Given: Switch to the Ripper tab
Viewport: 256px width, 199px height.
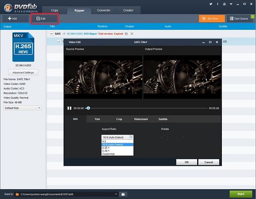Looking at the screenshot, I should pos(79,10).
